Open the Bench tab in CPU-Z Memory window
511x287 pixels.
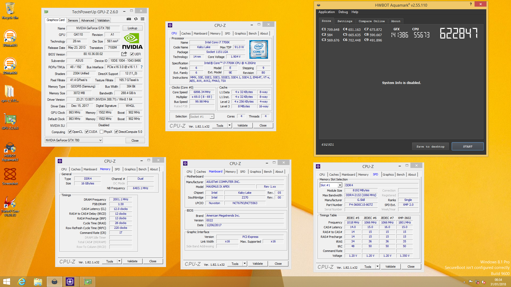click(x=142, y=169)
